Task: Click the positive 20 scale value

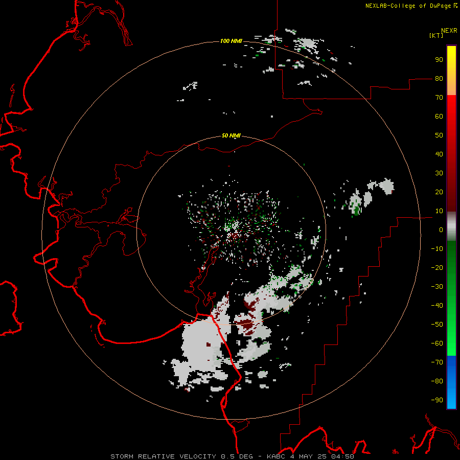Action: coord(439,192)
